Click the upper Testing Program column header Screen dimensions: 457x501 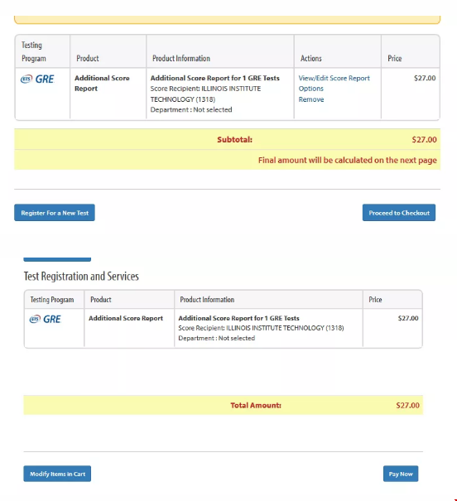coord(34,51)
